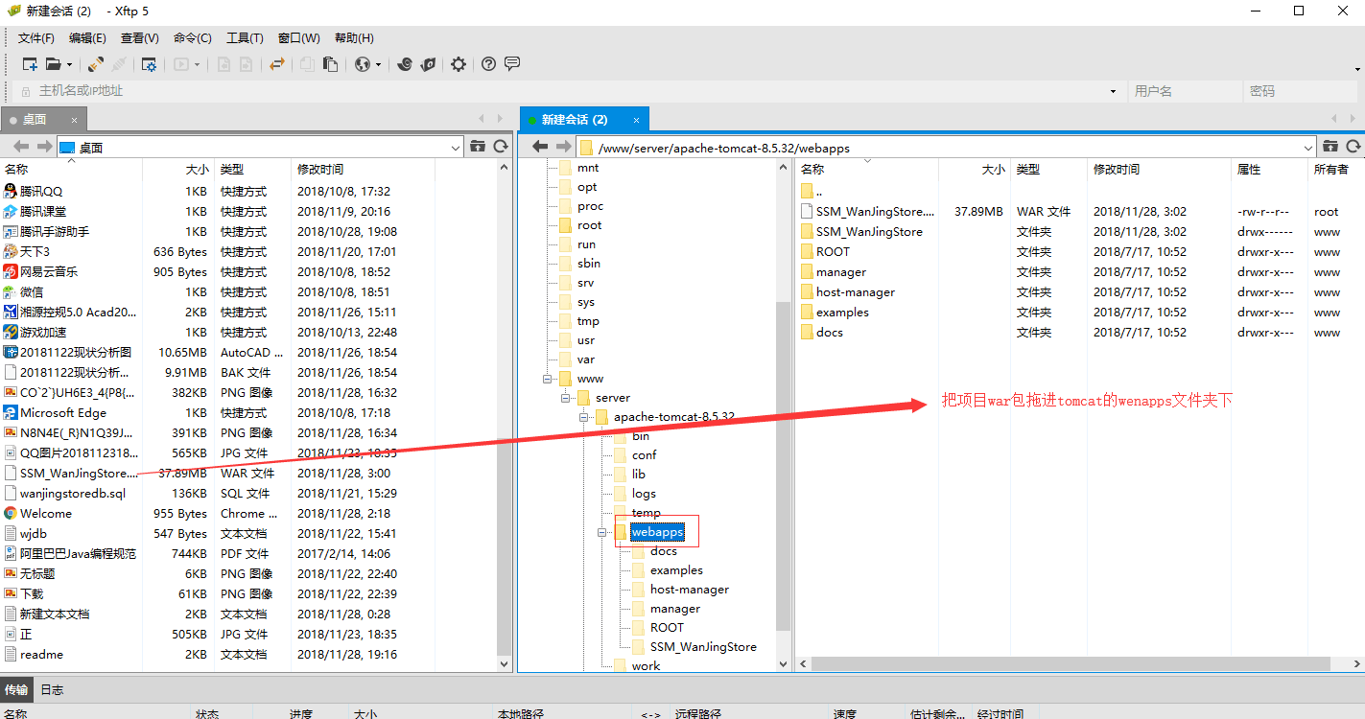Select the logs folder in tree

[x=644, y=494]
